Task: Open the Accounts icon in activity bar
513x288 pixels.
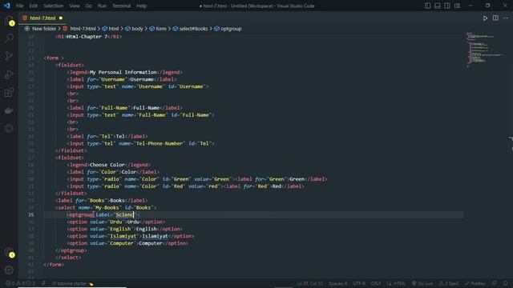Action: [x=9, y=253]
